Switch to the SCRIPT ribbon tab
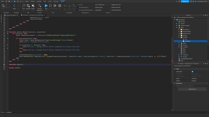 (x=63, y=1)
